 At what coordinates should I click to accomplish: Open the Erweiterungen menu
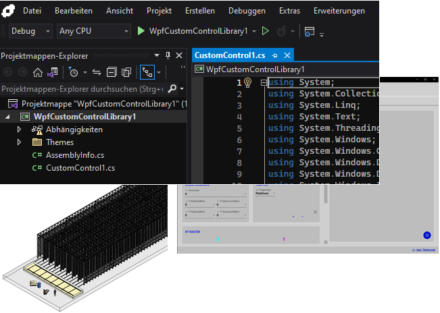339,11
